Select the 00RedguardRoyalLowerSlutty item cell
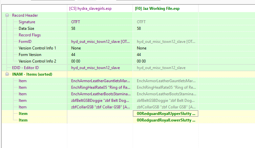This screenshot has width=255, height=148. pos(166,120)
